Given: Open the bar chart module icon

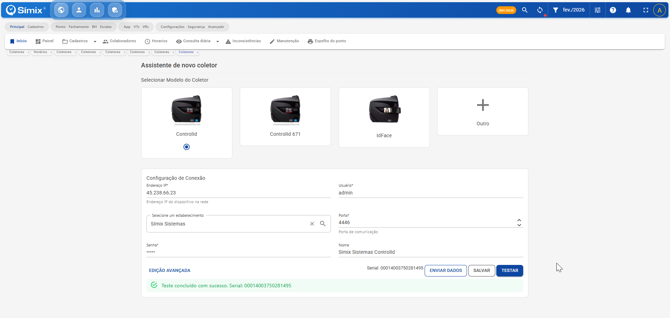Looking at the screenshot, I should tap(97, 10).
